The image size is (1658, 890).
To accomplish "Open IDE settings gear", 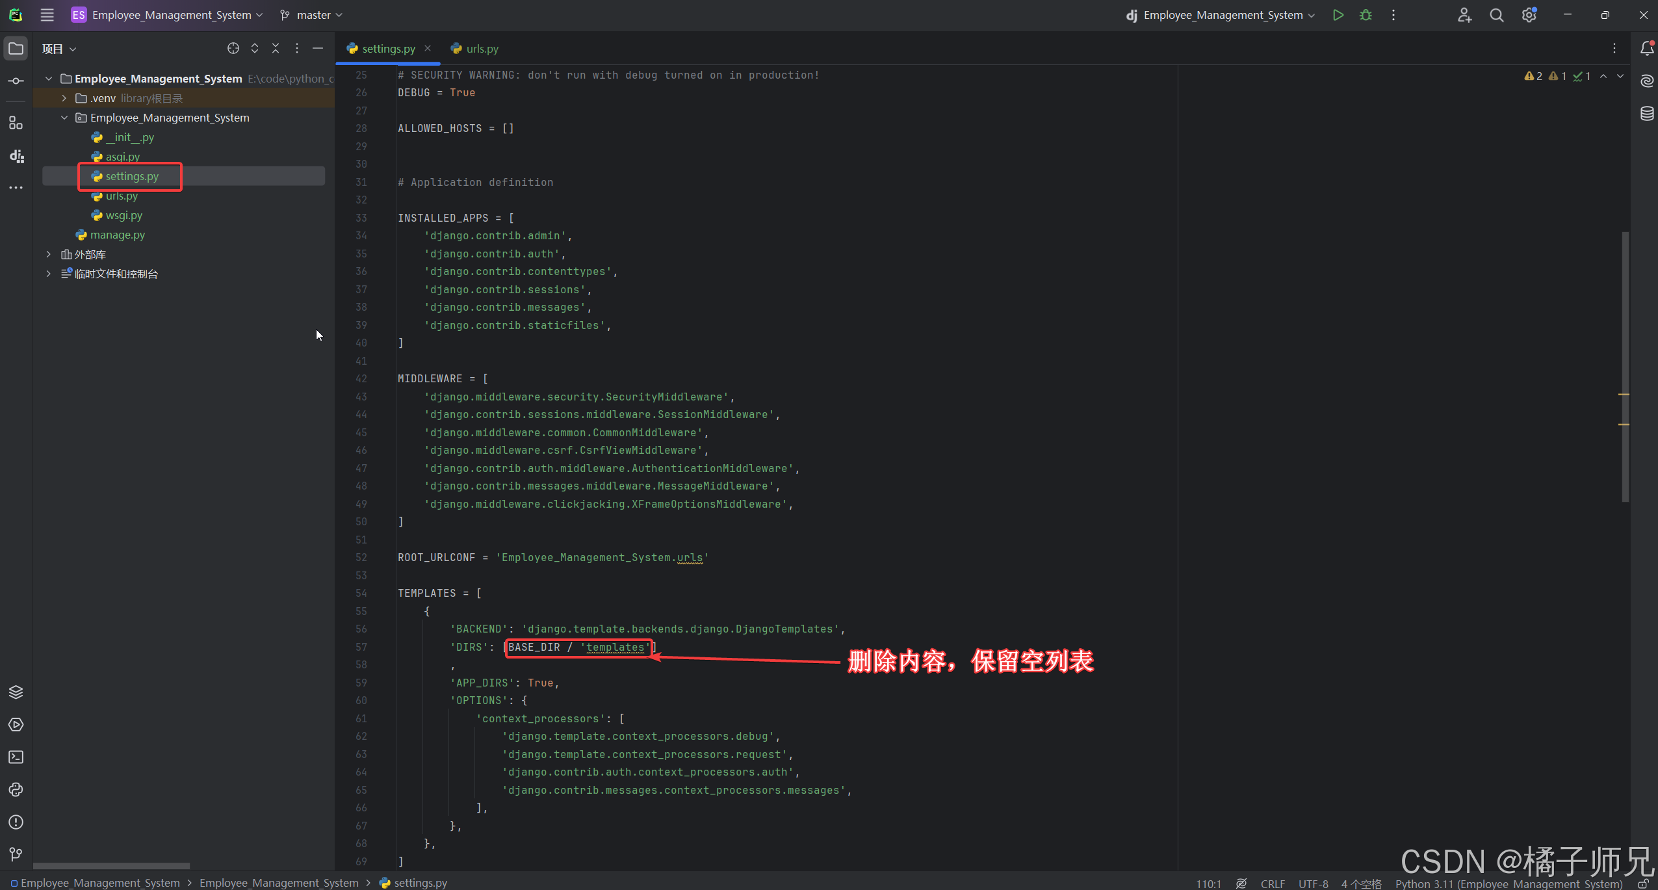I will (1529, 15).
